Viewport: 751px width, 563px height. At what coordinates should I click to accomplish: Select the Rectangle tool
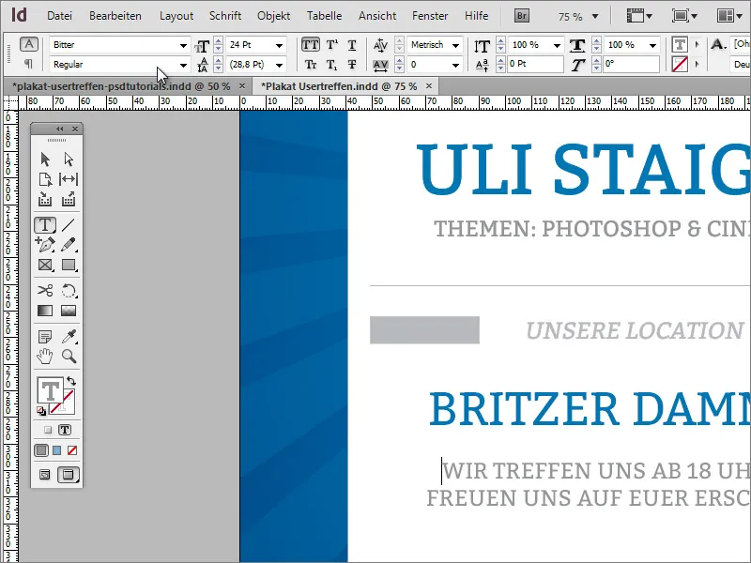coord(69,265)
